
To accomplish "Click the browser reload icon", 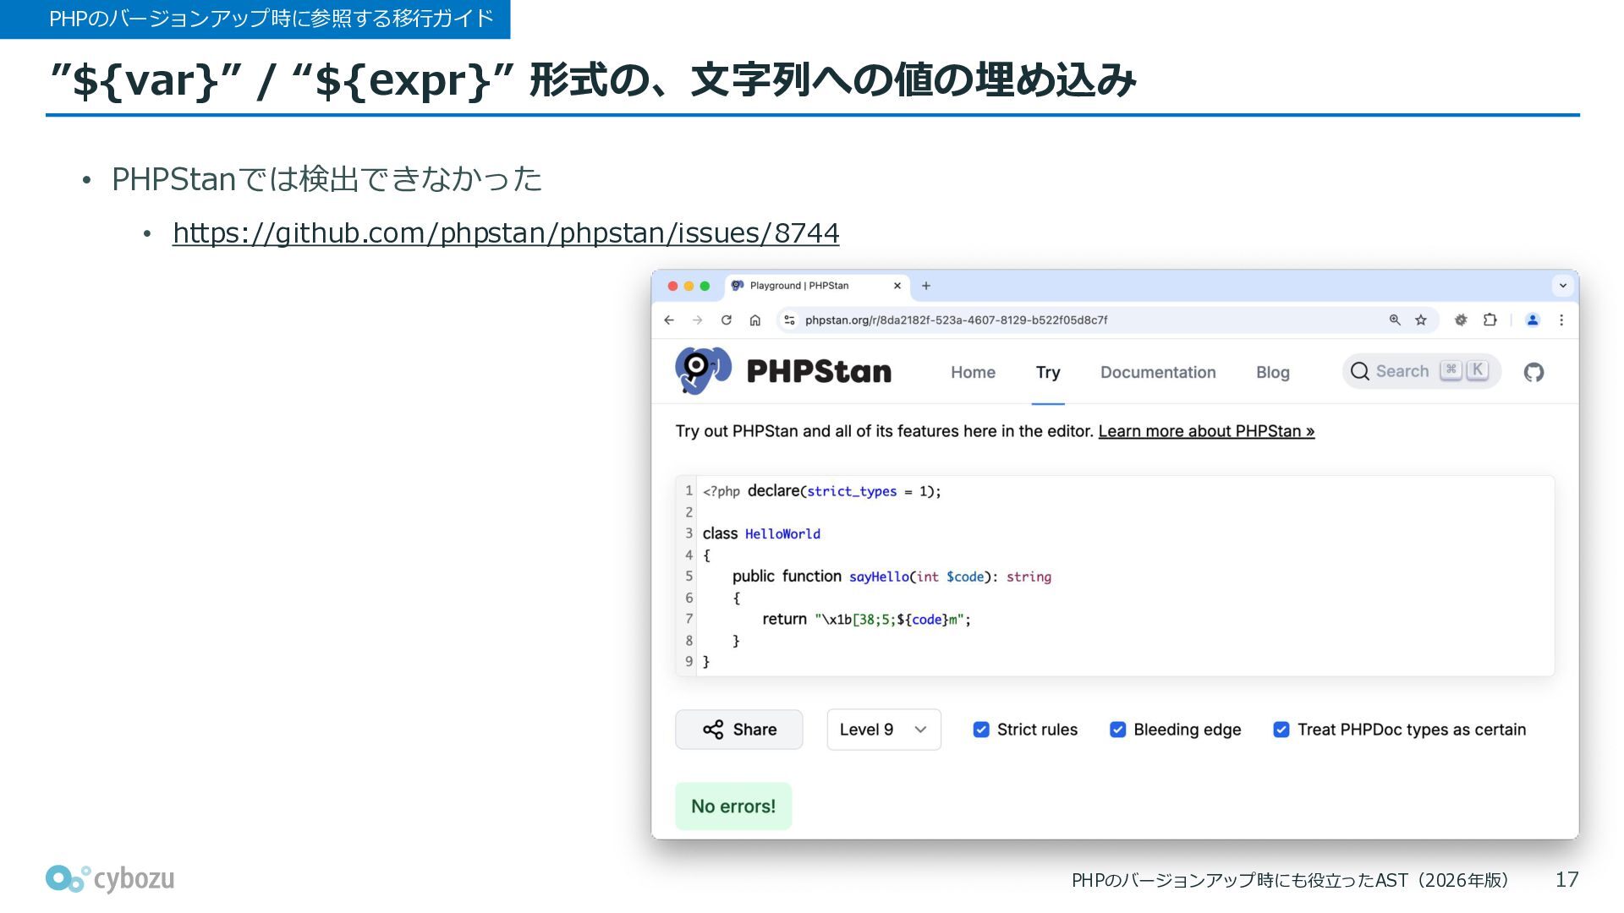I will tap(726, 320).
